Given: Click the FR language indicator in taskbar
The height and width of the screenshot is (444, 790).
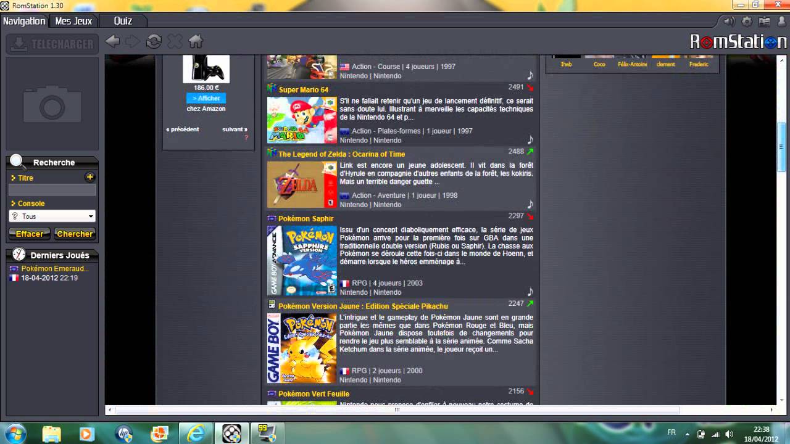Looking at the screenshot, I should click(x=671, y=433).
